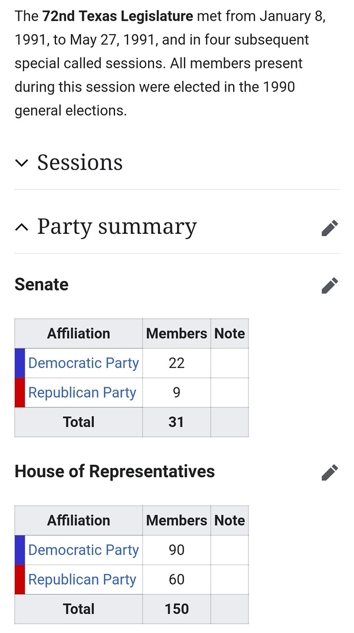Select House total value 150

click(x=176, y=609)
